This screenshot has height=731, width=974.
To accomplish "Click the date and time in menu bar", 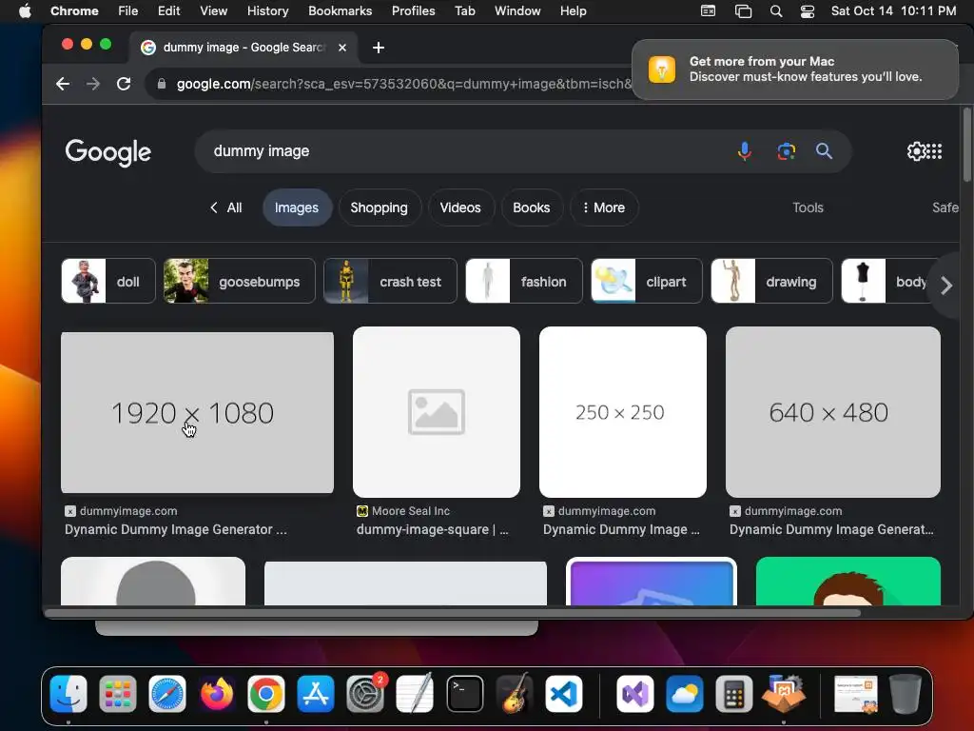I will (893, 11).
